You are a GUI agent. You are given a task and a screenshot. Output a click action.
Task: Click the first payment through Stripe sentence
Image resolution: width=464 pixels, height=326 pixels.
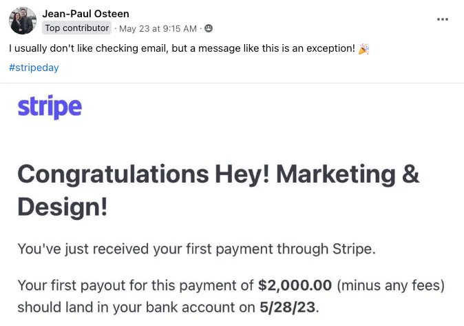pyautogui.click(x=196, y=249)
